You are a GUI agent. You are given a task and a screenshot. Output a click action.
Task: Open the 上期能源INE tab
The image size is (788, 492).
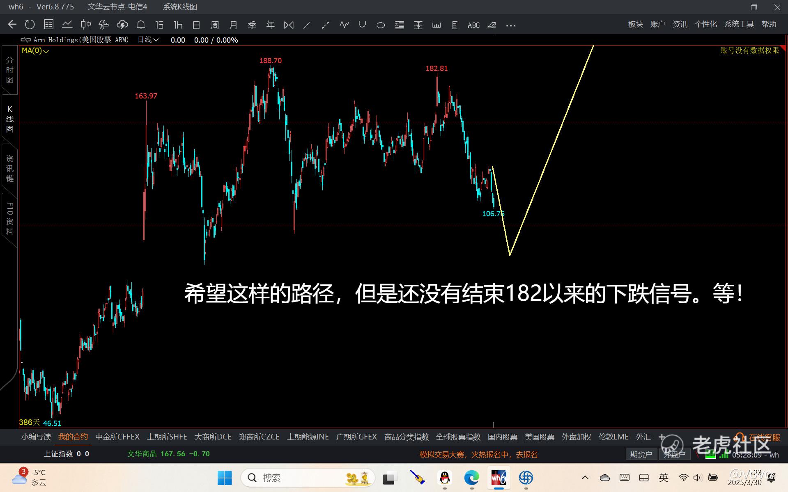click(x=308, y=437)
